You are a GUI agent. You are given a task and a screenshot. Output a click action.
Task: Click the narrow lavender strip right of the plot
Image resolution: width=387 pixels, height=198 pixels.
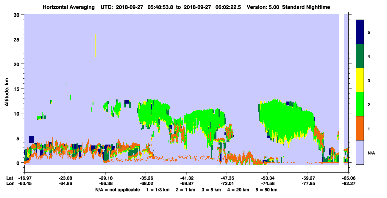(346, 89)
